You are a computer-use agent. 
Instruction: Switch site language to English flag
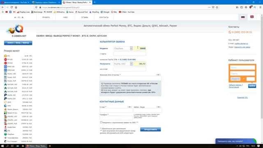click(x=252, y=17)
